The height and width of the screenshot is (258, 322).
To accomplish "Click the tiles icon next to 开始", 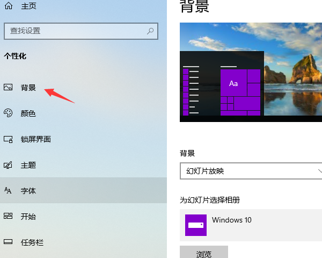I will [8, 217].
